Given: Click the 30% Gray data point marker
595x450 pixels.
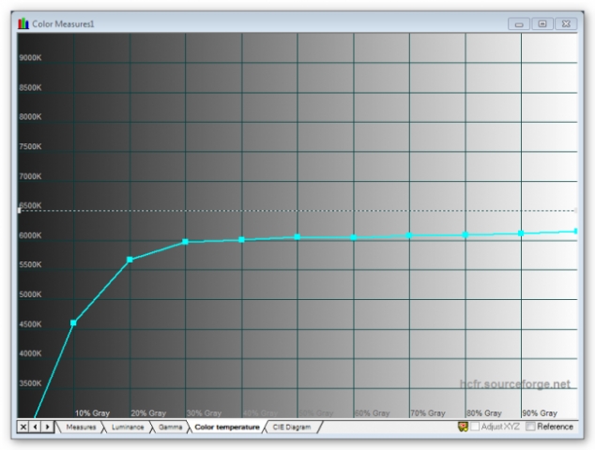Looking at the screenshot, I should tap(186, 242).
